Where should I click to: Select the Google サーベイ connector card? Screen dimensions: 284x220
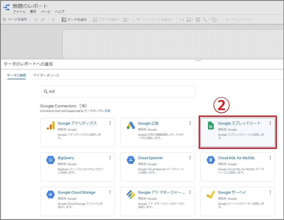coord(237,202)
